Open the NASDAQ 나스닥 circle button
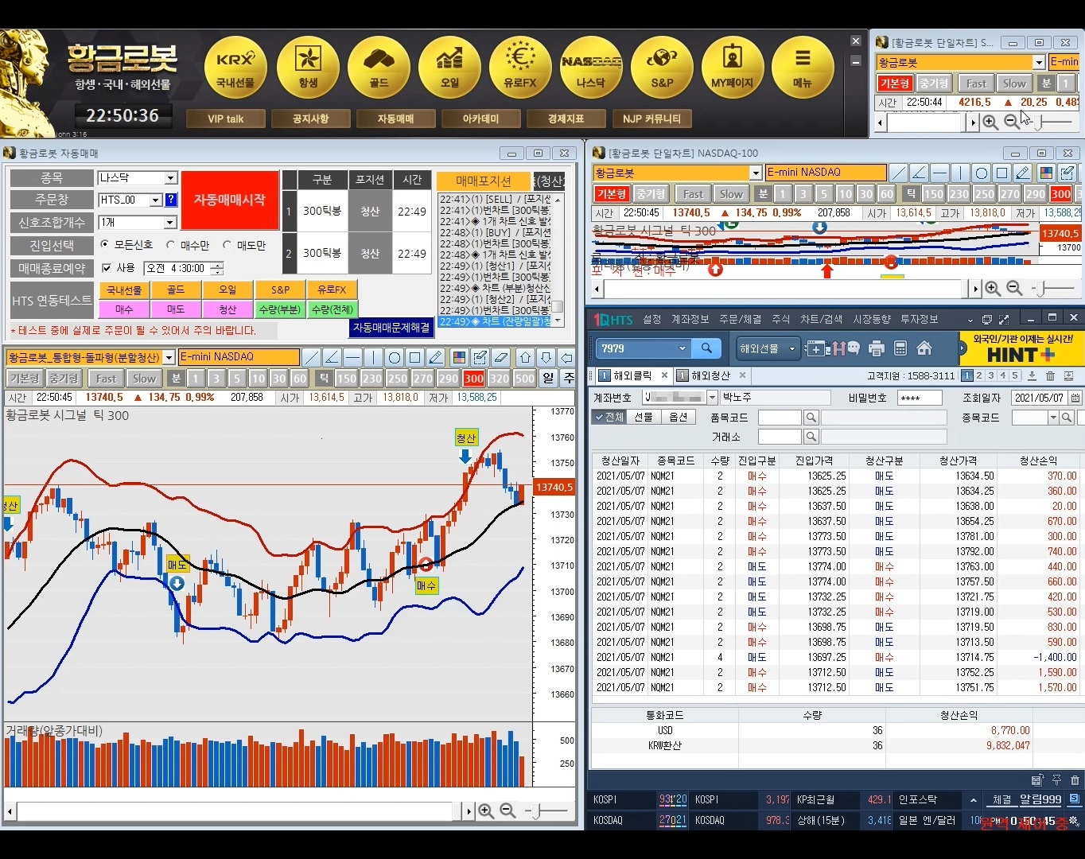 coord(591,68)
